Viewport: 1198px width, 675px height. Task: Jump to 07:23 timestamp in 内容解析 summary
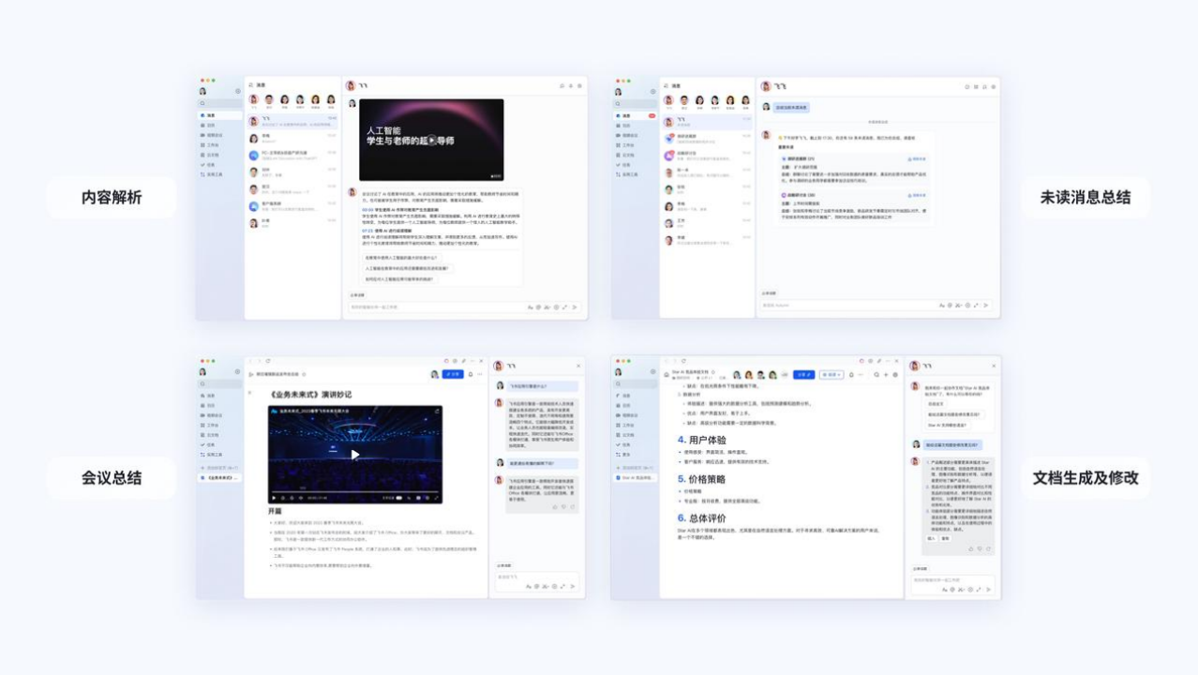(367, 231)
